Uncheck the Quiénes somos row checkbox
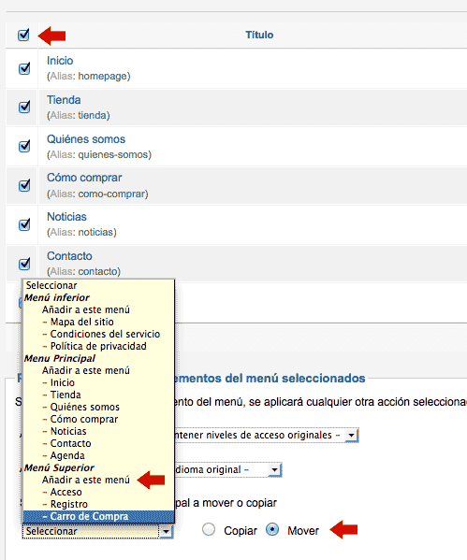467x560 pixels. [24, 146]
